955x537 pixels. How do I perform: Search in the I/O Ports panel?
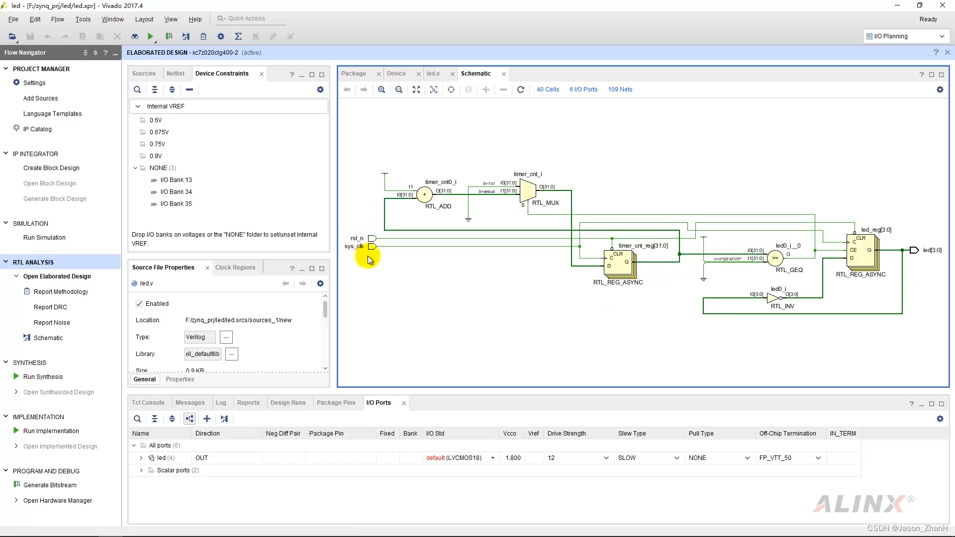point(137,419)
